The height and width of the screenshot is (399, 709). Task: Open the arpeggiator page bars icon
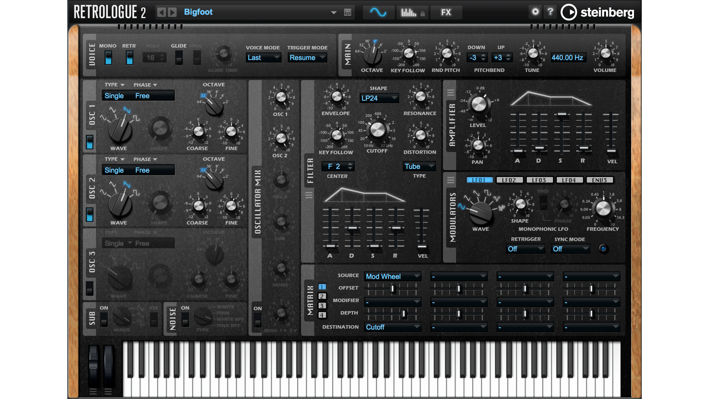(x=409, y=13)
